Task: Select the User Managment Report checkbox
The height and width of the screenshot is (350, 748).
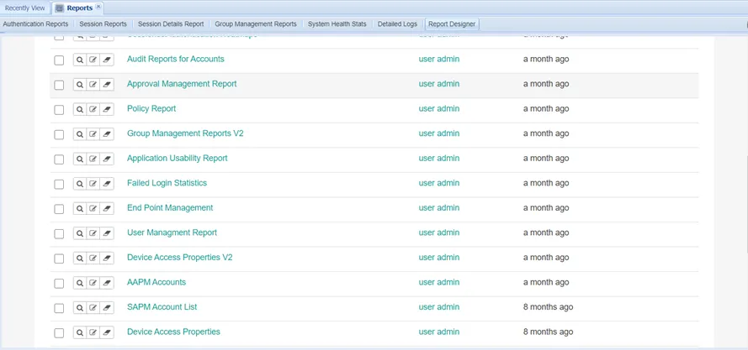Action: [x=59, y=234]
